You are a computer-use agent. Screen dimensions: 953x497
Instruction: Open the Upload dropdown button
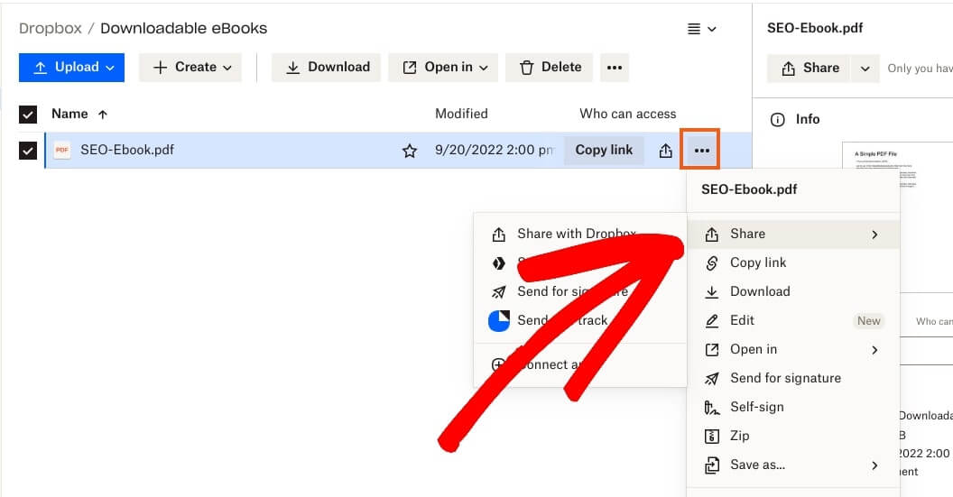tap(71, 68)
